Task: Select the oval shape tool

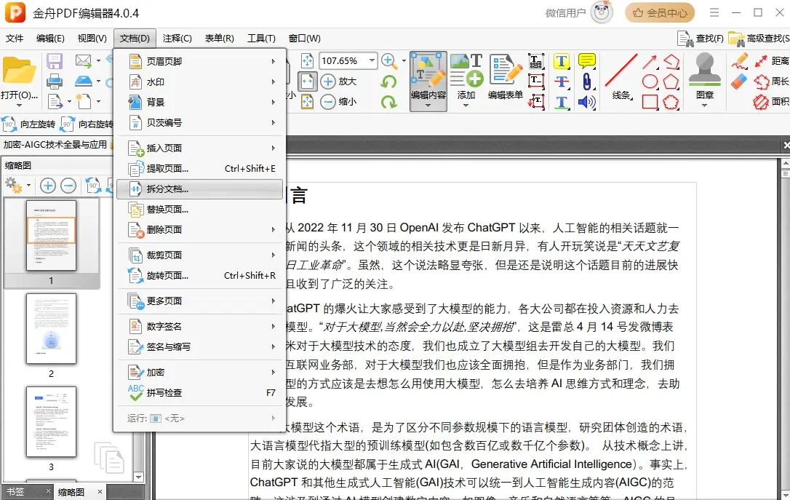Action: coord(650,82)
